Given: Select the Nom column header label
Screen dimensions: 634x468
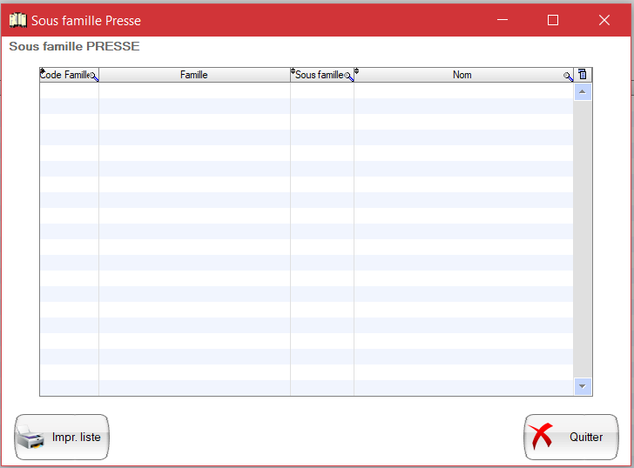Looking at the screenshot, I should point(462,75).
